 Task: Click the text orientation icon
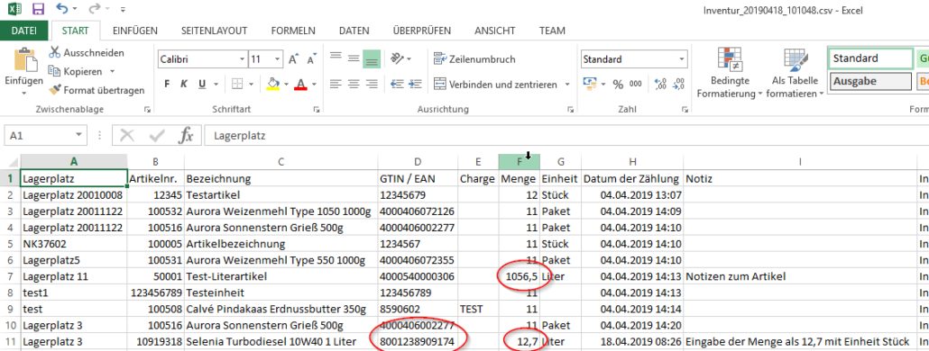pyautogui.click(x=398, y=58)
